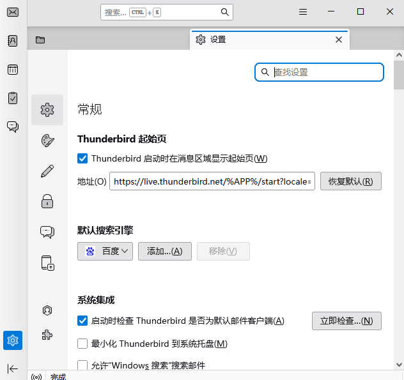
Task: Select the General (常规) settings category
Action: (x=47, y=110)
